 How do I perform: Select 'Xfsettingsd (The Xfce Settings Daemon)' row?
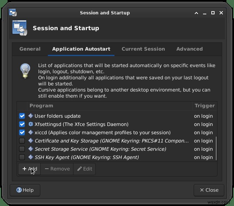point(81,124)
